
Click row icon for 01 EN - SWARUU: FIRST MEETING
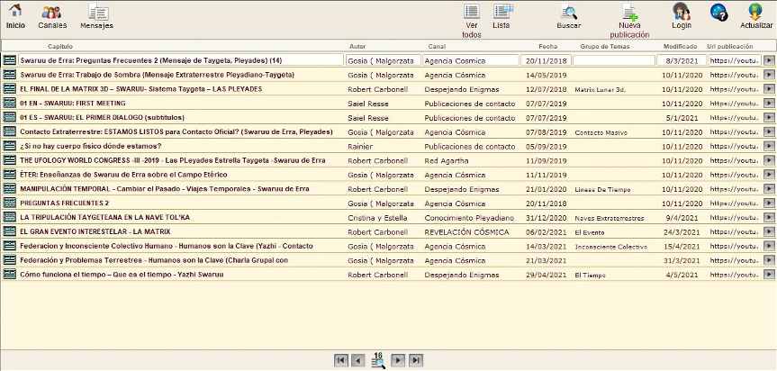pos(10,104)
